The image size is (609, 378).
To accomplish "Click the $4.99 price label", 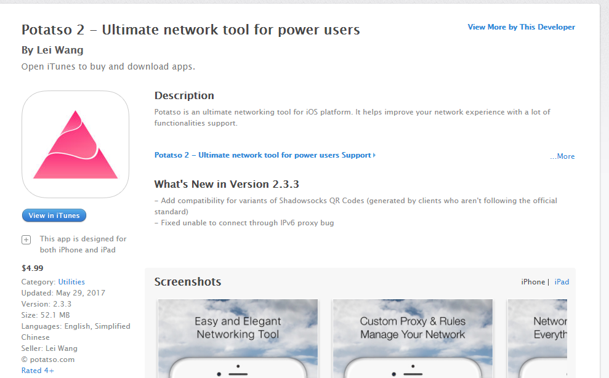I will (x=32, y=268).
